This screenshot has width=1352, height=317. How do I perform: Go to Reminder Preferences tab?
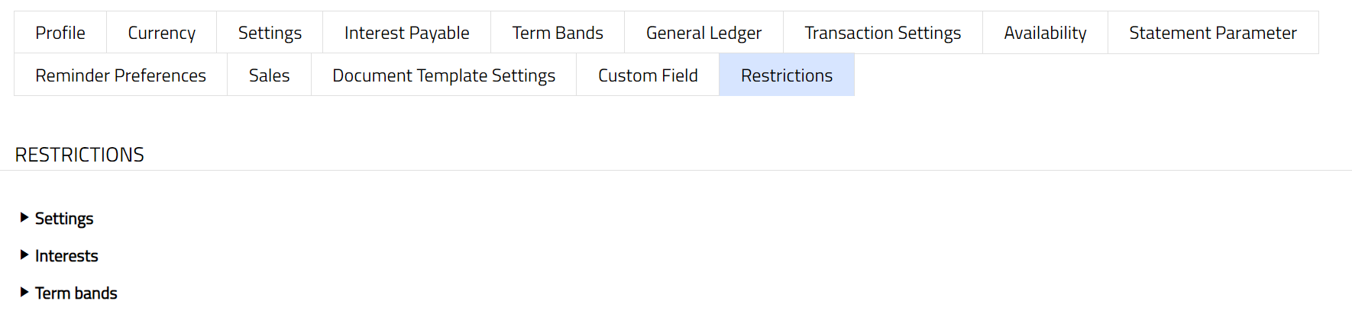pyautogui.click(x=121, y=75)
